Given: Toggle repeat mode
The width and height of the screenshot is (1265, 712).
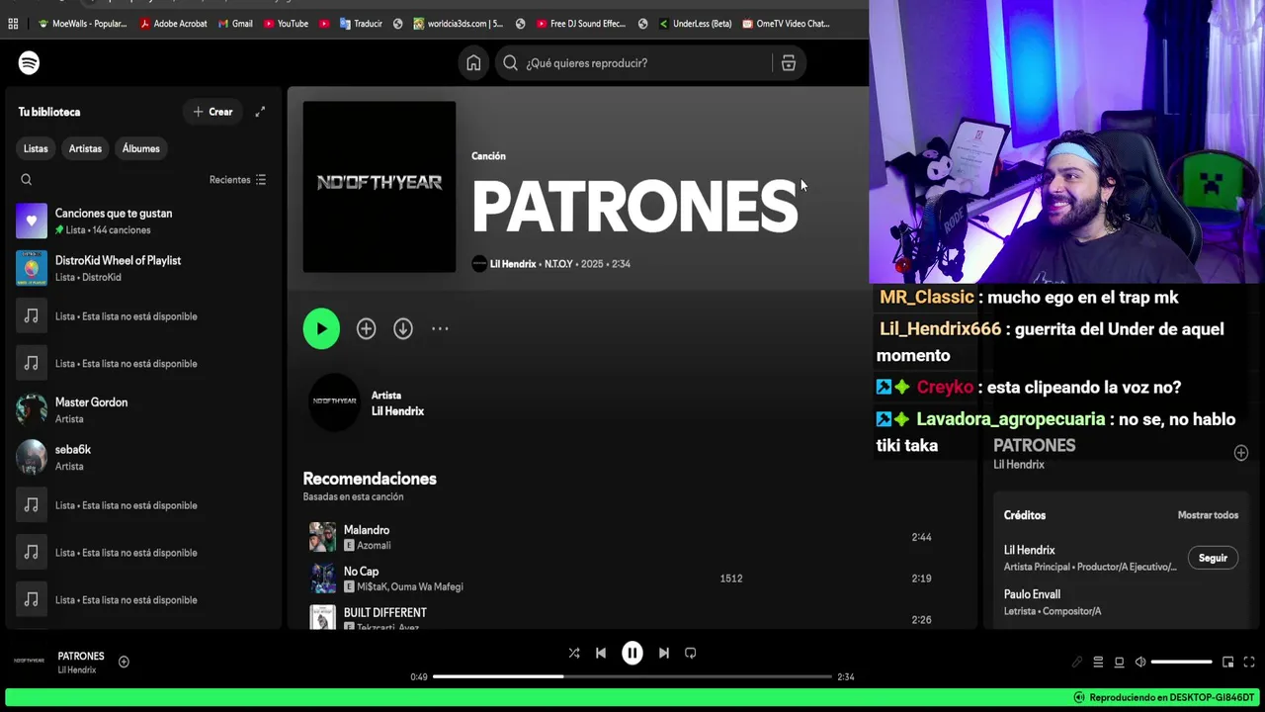Looking at the screenshot, I should [x=691, y=653].
